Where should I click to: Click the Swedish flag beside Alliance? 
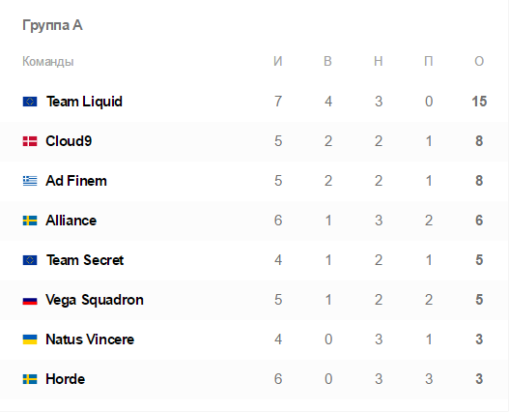click(x=30, y=221)
